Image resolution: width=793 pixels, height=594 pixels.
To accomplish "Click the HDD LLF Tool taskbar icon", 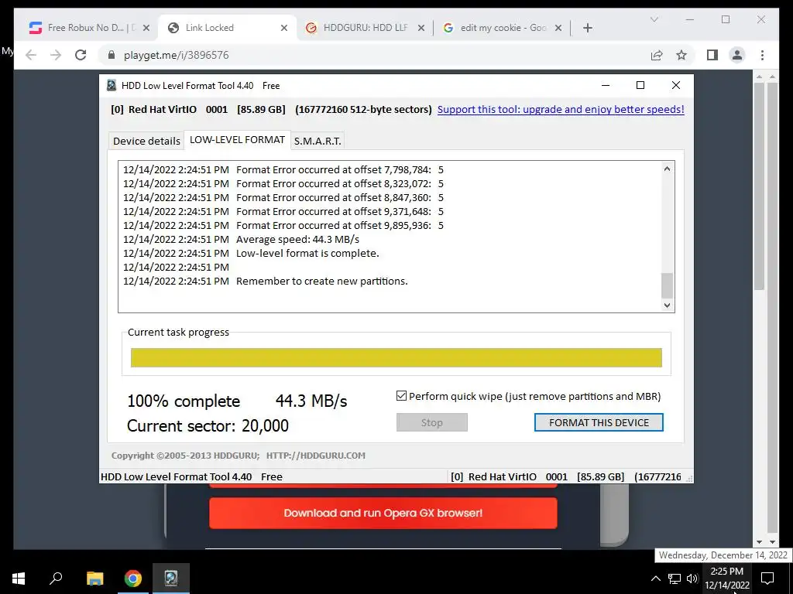I will (x=171, y=579).
